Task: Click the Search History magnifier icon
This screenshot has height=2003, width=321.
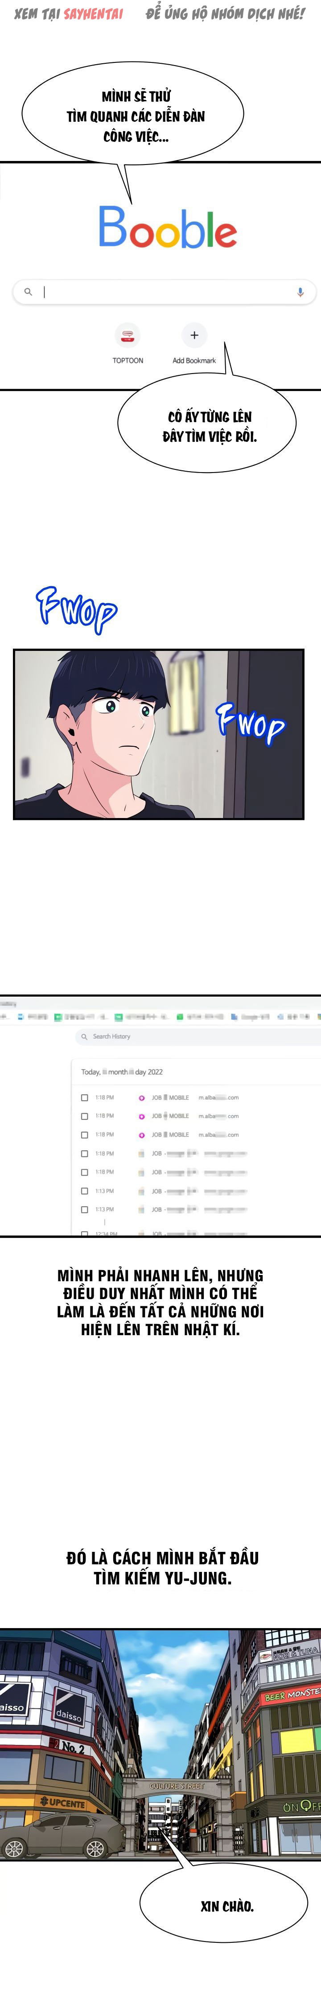Action: pyautogui.click(x=84, y=1036)
